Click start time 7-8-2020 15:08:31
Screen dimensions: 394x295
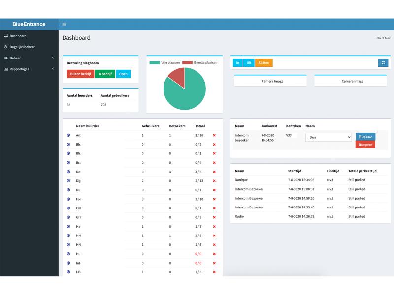coord(301,189)
